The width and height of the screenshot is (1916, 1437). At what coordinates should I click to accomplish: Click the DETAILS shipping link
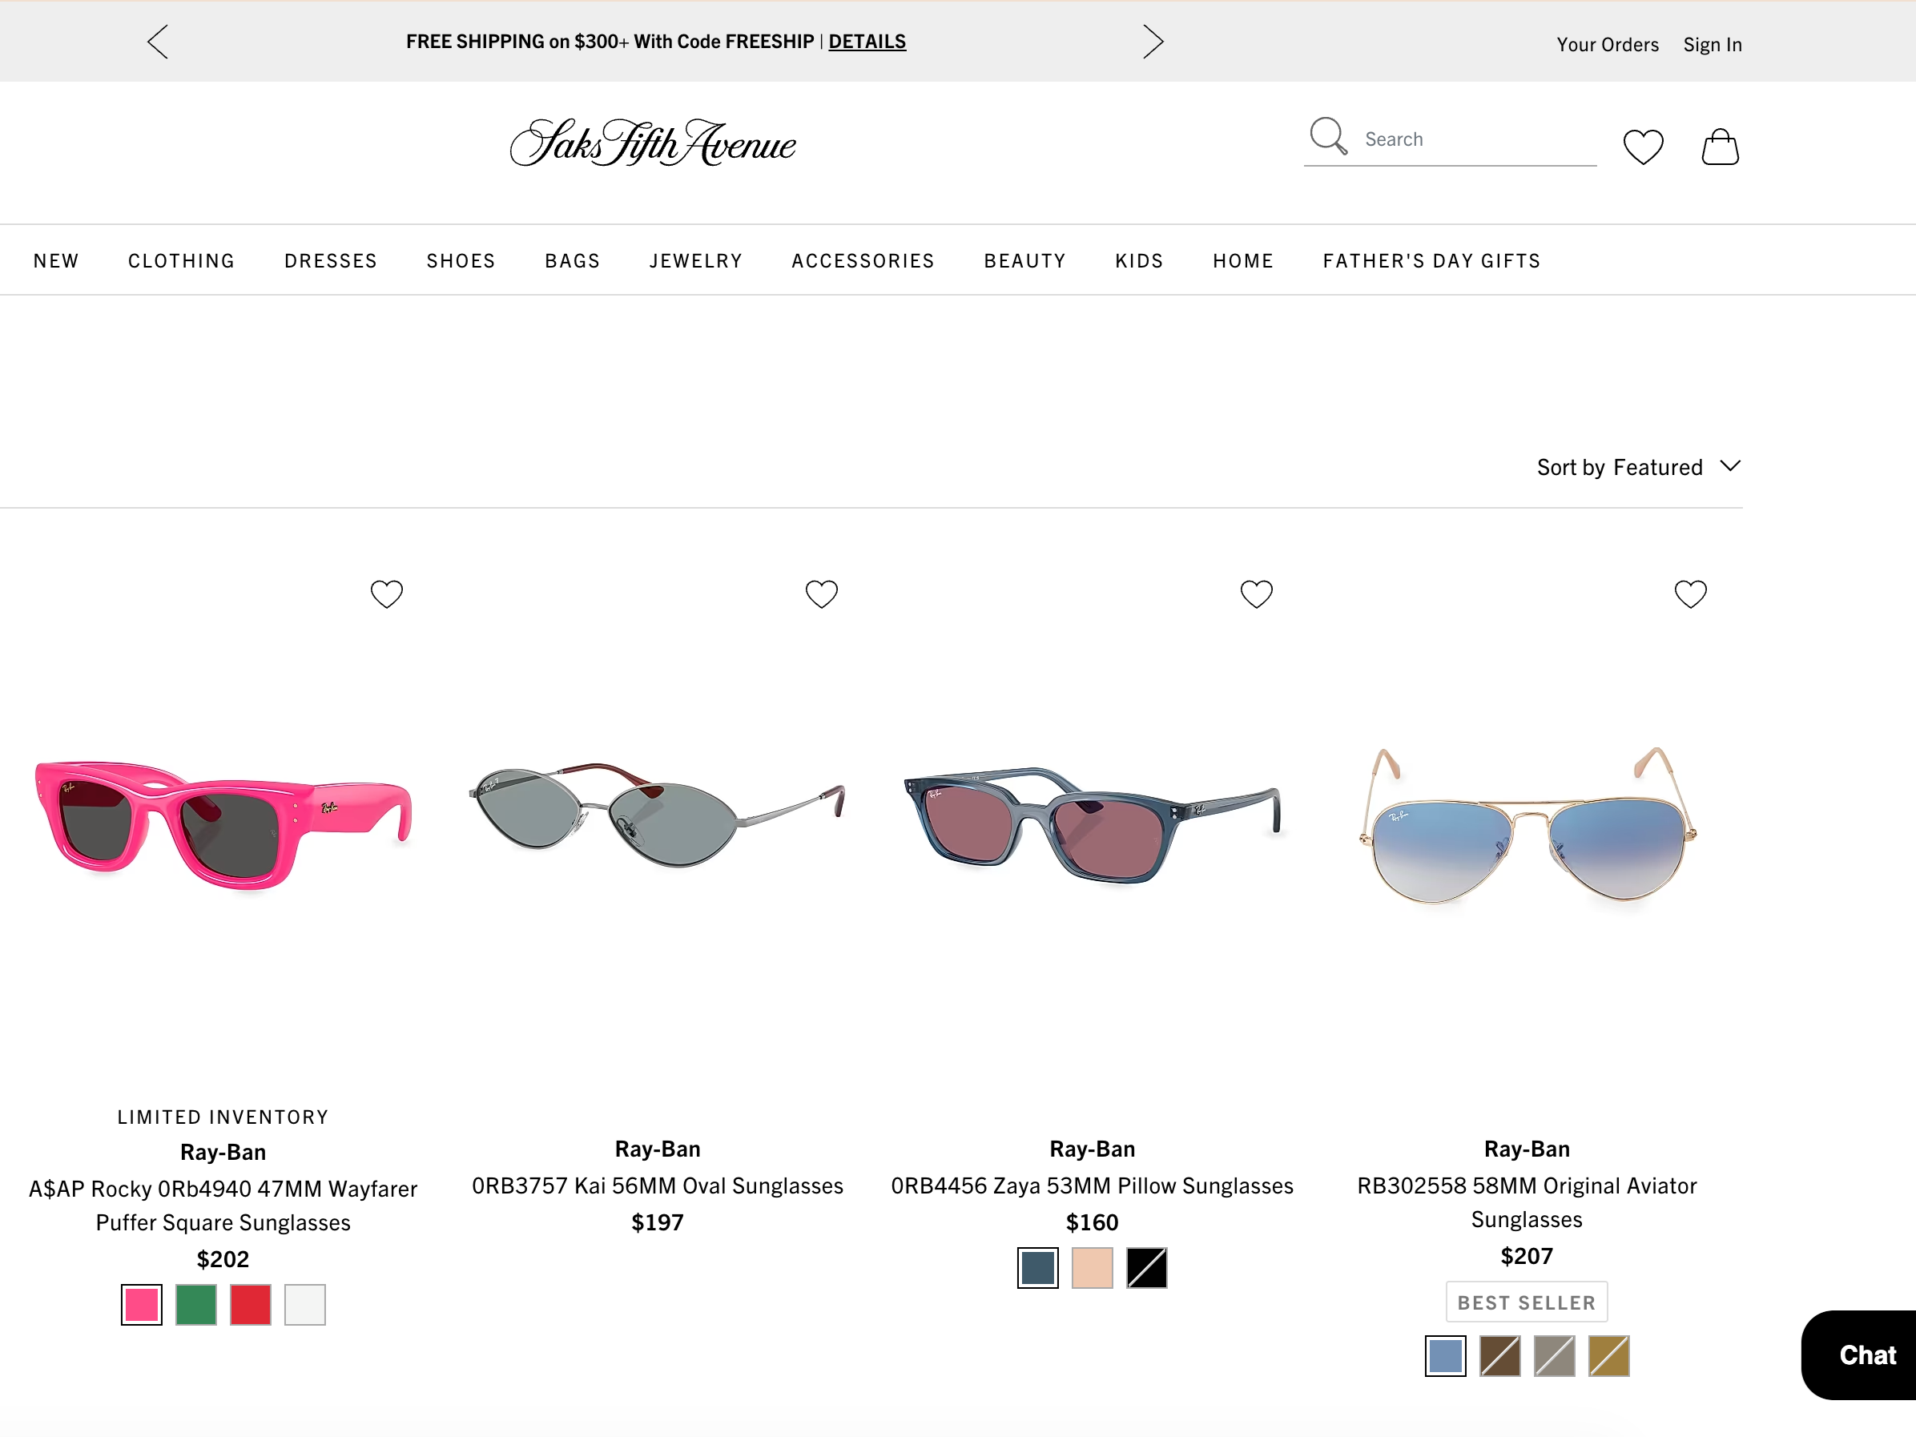click(x=867, y=42)
